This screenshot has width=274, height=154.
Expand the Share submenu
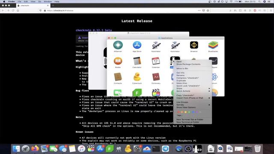pos(192,89)
